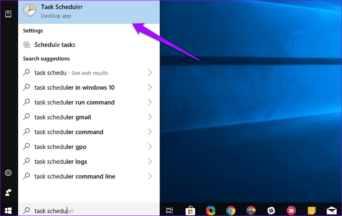Expand chevron for 'task scheduler command line'
The height and width of the screenshot is (216, 342).
point(150,176)
